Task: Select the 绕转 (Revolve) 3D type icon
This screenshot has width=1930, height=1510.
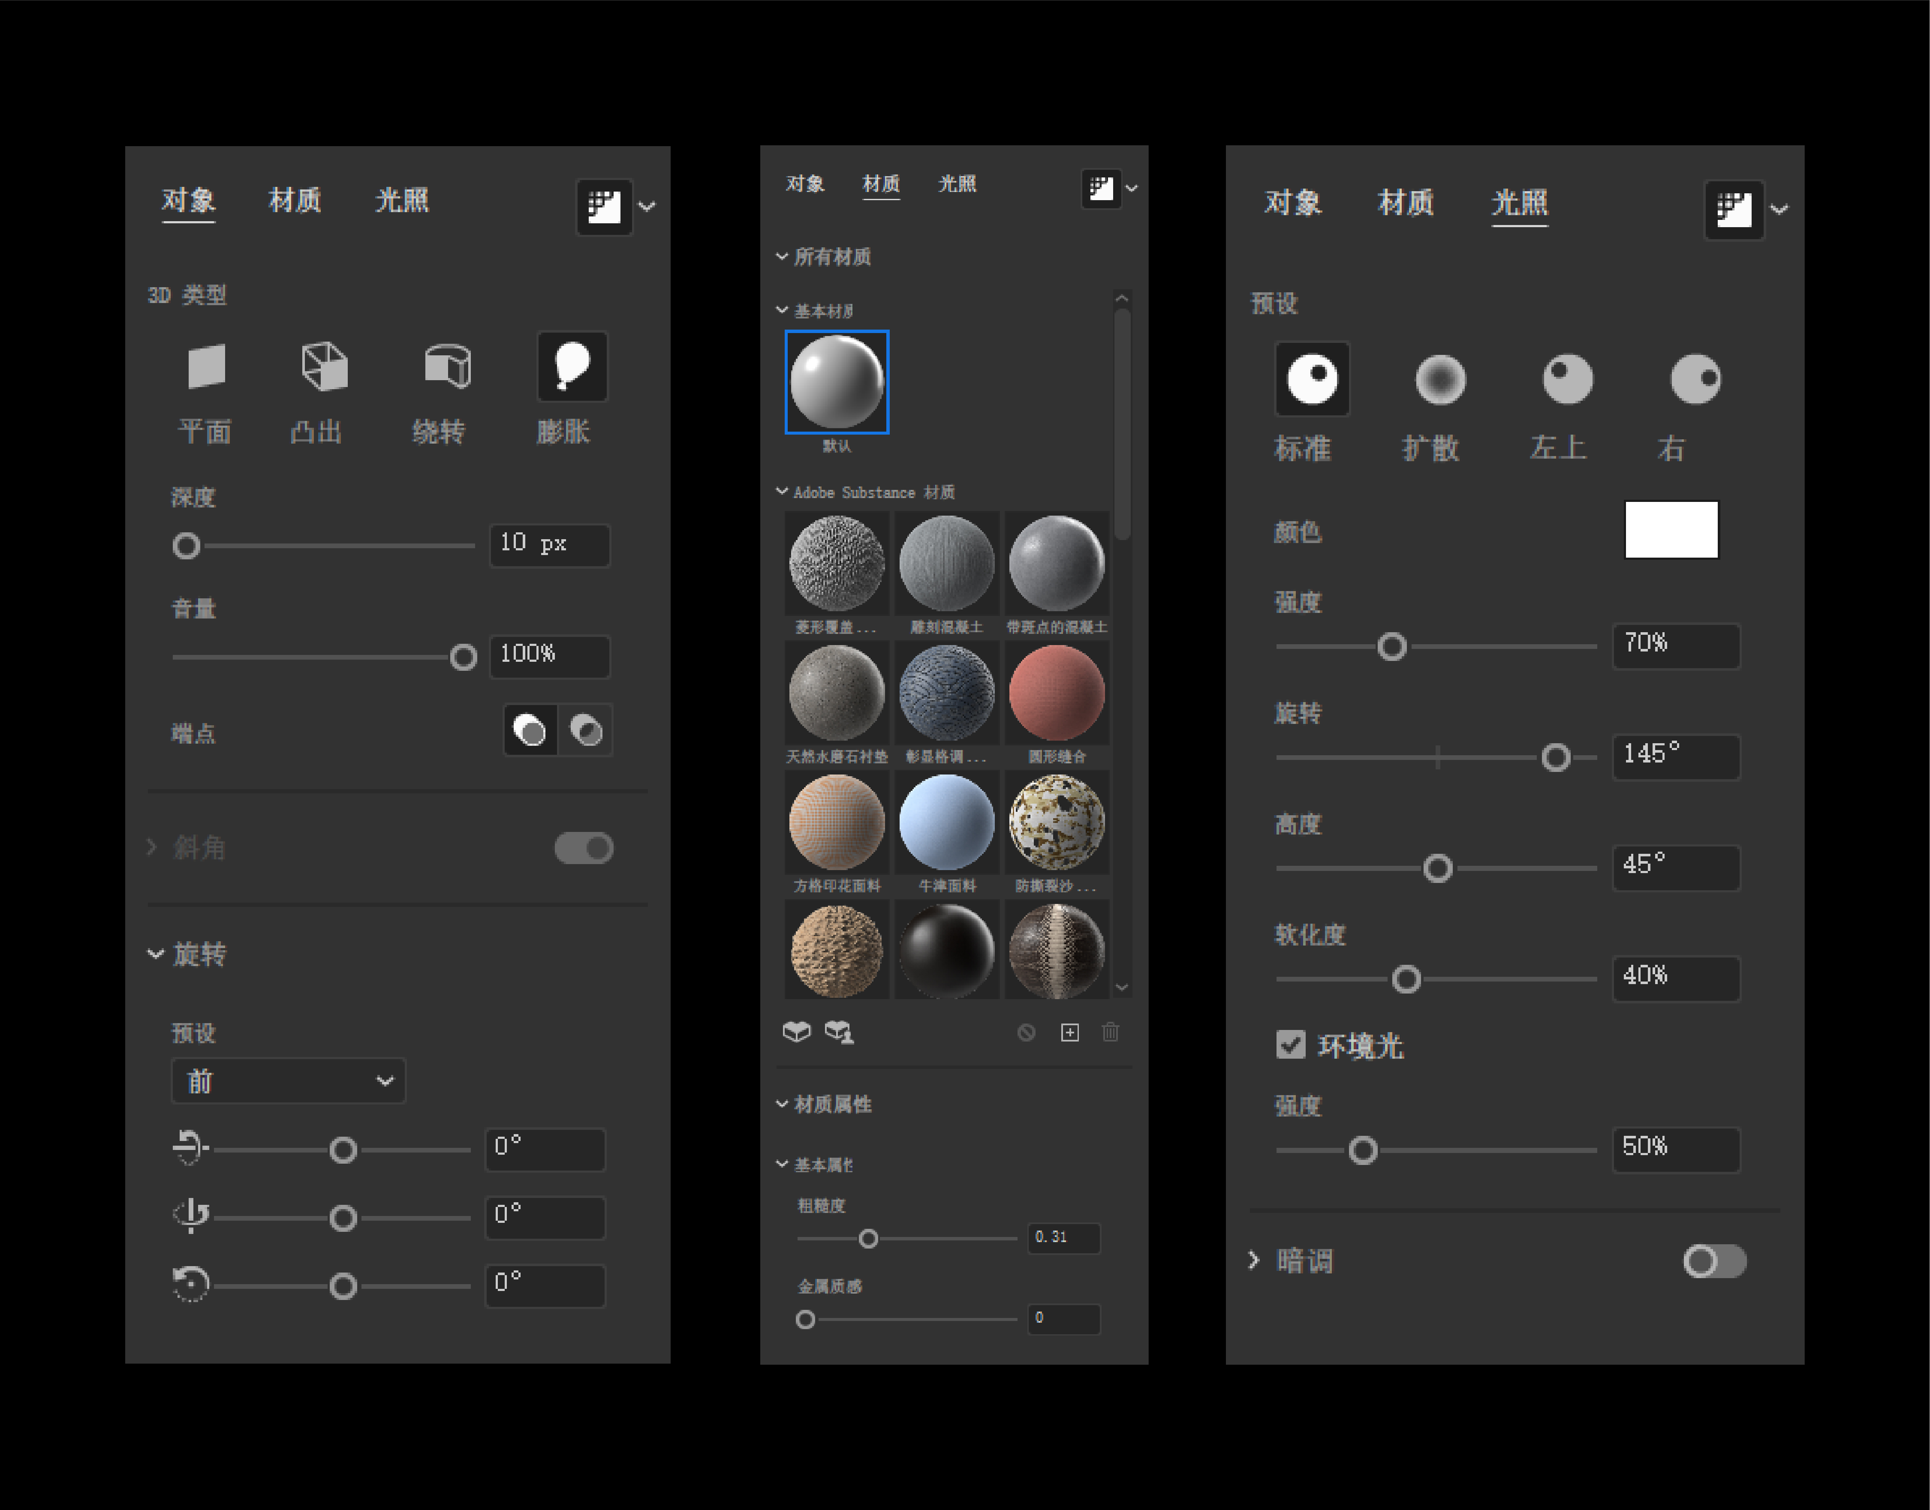Action: coord(448,366)
